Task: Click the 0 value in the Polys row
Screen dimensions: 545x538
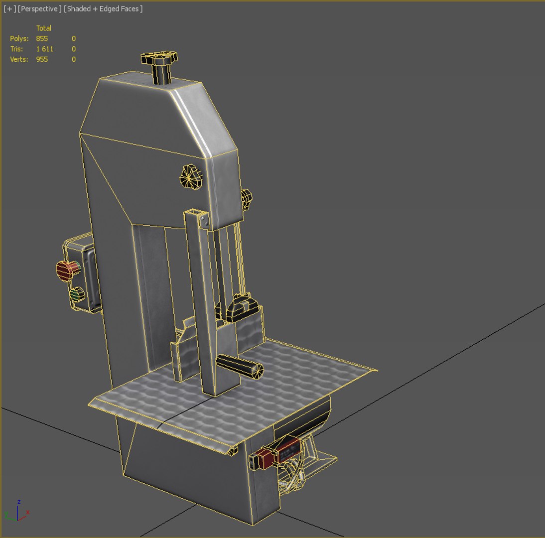Action: tap(74, 38)
